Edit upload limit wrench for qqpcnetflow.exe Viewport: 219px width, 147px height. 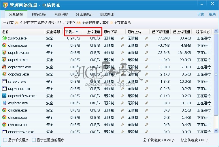click(146, 96)
